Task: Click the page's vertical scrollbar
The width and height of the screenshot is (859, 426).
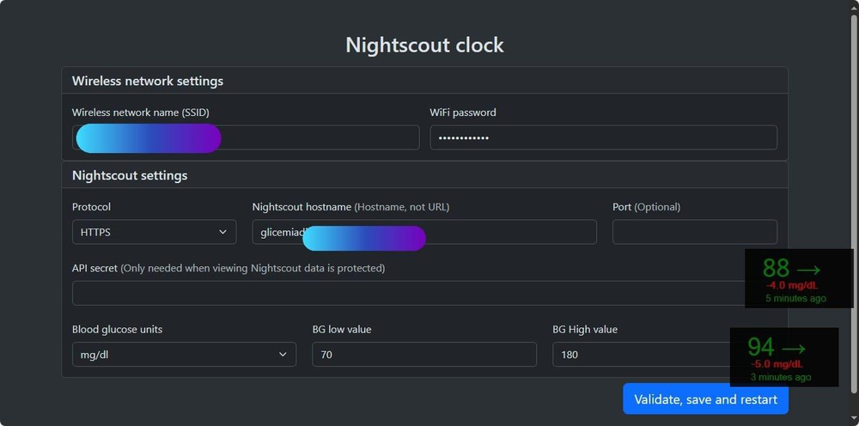Action: point(854,203)
